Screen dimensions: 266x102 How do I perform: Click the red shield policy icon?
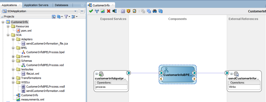click(x=129, y=11)
